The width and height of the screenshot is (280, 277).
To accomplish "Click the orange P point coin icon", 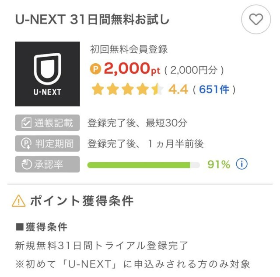I will (95, 69).
